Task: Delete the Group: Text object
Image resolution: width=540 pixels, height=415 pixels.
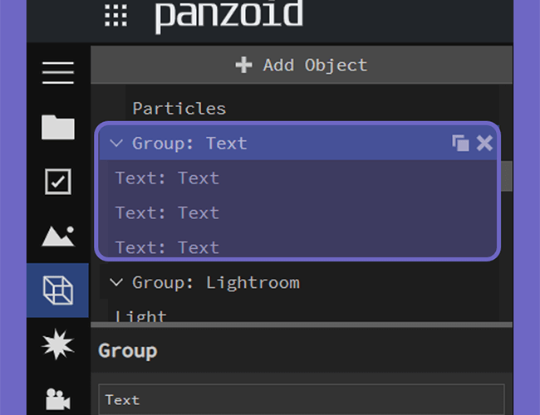Action: tap(484, 143)
